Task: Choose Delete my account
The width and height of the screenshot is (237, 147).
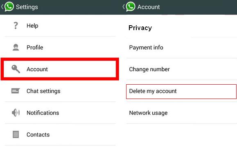Action: pos(181,91)
